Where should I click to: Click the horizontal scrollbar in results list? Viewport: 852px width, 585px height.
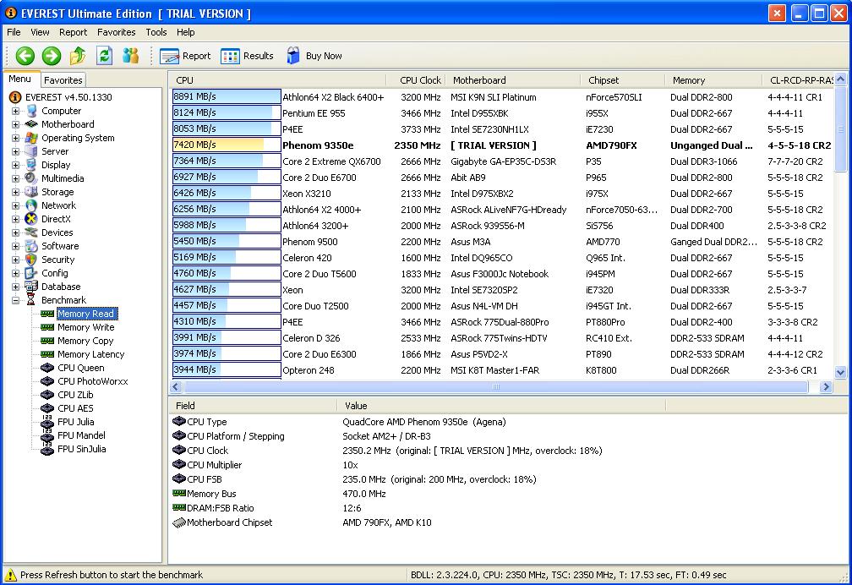pyautogui.click(x=495, y=386)
